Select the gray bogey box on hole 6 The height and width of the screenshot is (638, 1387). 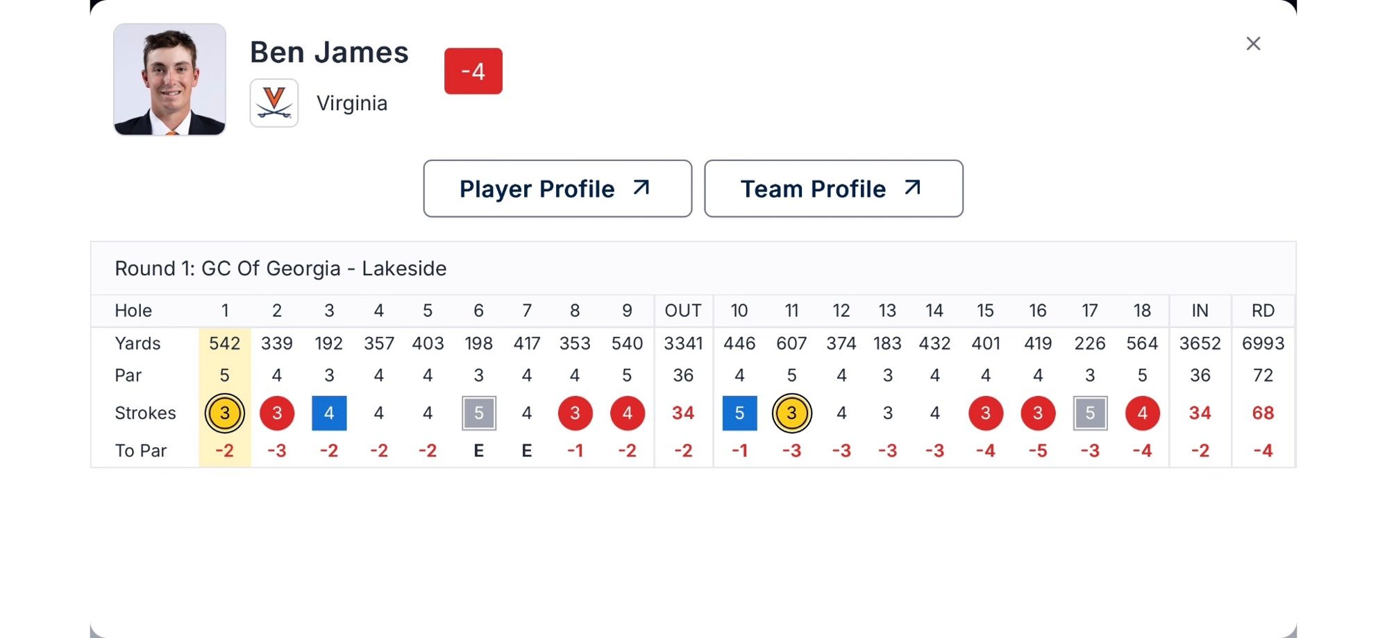(478, 413)
